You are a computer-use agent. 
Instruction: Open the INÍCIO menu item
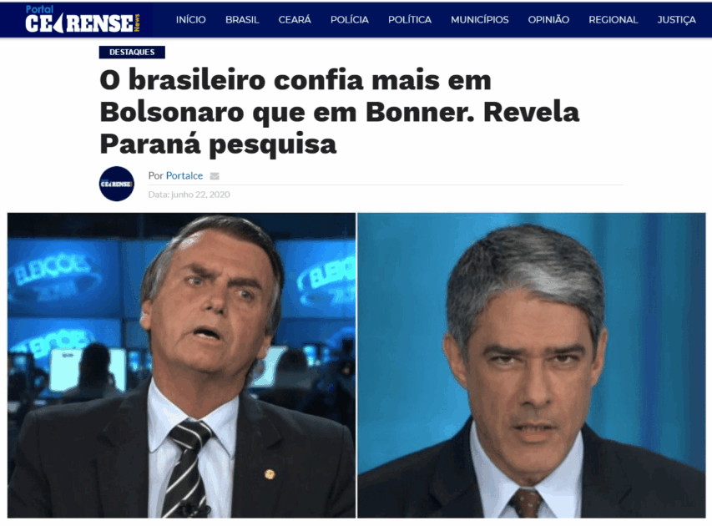click(190, 19)
